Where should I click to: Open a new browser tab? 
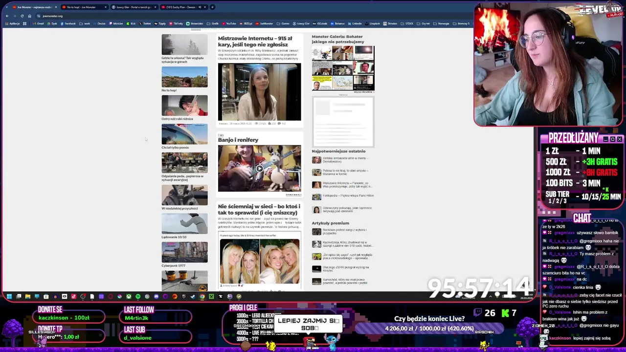click(x=212, y=7)
